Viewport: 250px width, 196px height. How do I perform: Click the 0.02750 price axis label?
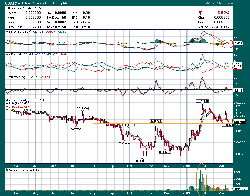coord(239,103)
